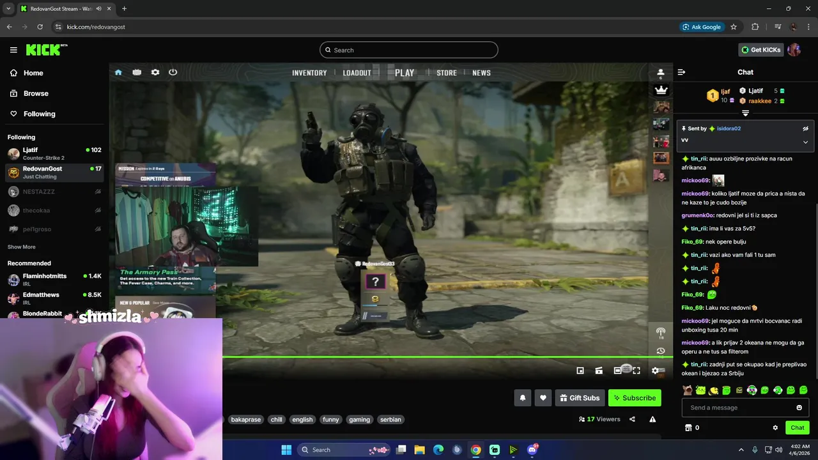Click the chill tag
This screenshot has width=818, height=460.
[x=276, y=420]
